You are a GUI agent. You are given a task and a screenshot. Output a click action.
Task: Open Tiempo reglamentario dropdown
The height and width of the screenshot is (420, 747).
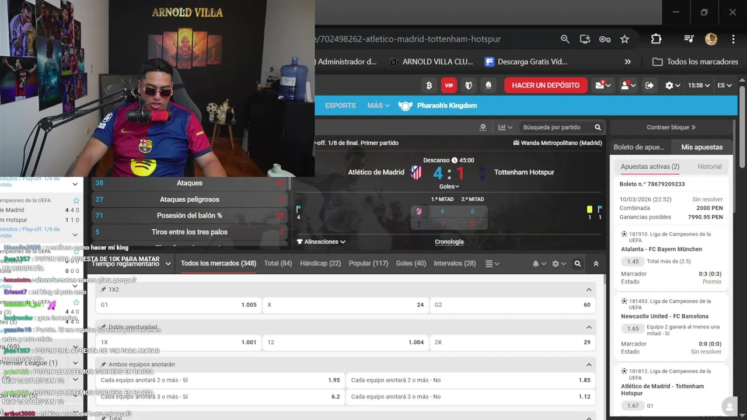coord(131,264)
